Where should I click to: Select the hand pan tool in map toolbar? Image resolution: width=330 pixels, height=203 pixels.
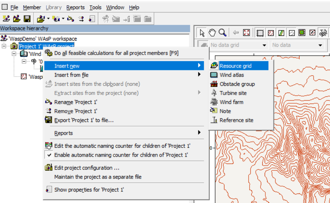tap(212, 33)
